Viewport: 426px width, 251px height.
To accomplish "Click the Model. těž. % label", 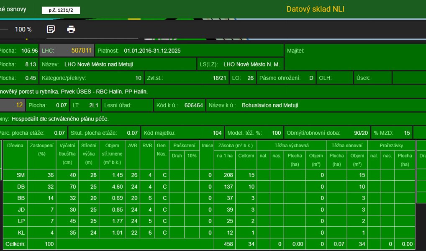I will (x=244, y=133).
